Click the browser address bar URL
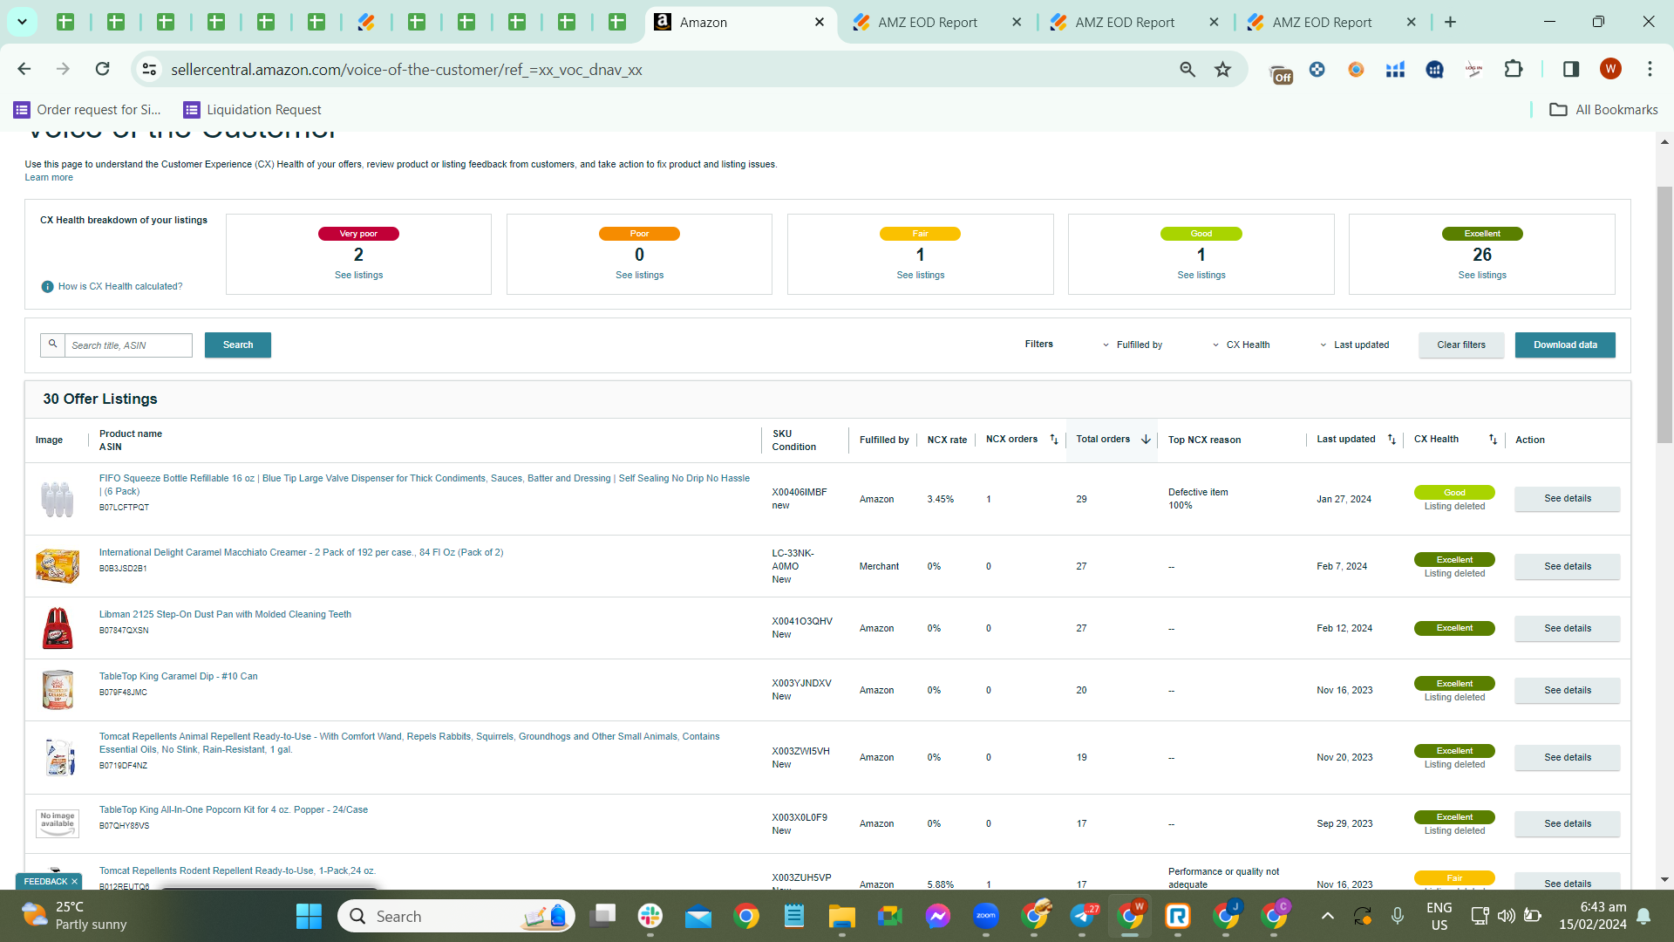 click(x=406, y=70)
